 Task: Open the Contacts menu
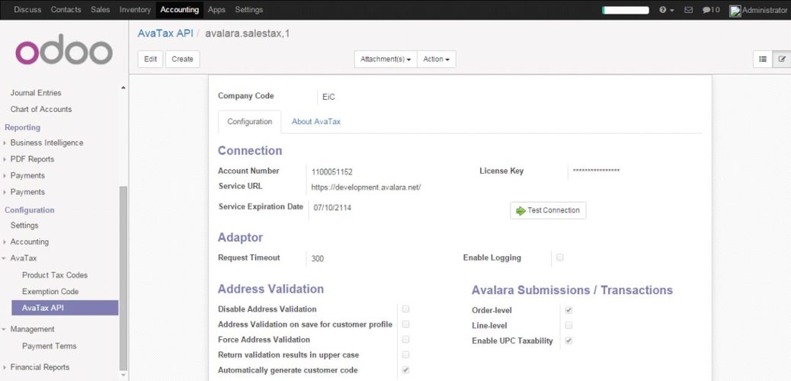(x=66, y=10)
